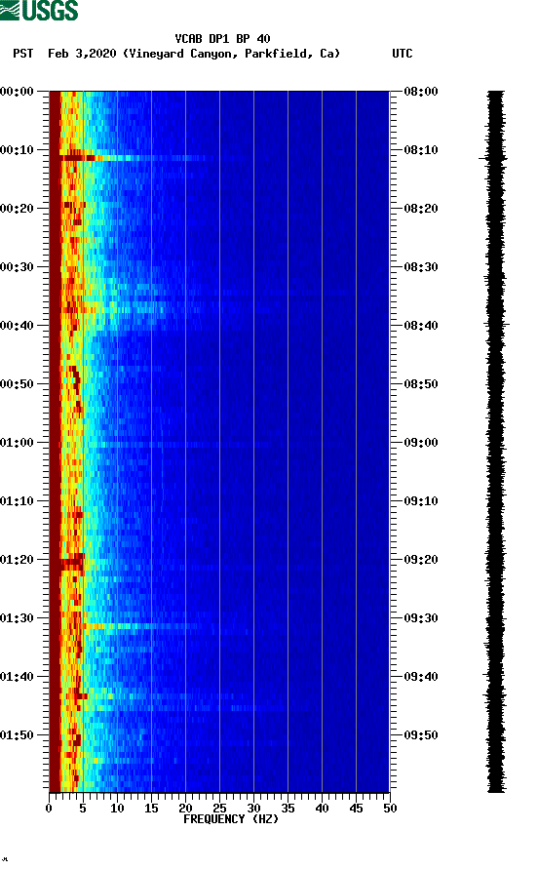Click the '00:10' PST time label
Image resolution: width=538 pixels, height=870 pixels.
point(17,150)
